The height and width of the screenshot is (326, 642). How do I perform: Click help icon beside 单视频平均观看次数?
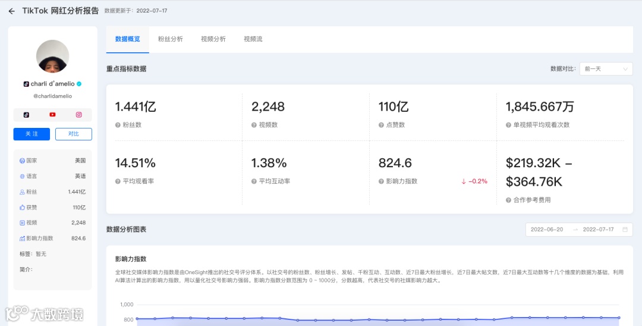pos(508,125)
